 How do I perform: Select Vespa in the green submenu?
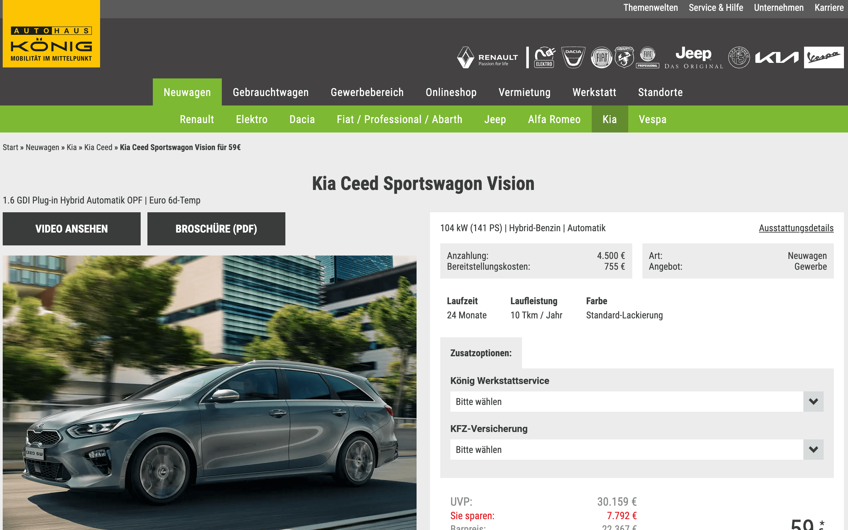652,119
